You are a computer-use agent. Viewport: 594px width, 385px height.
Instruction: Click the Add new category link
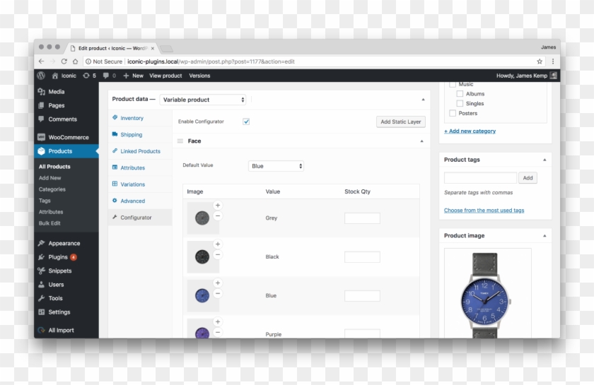[470, 131]
